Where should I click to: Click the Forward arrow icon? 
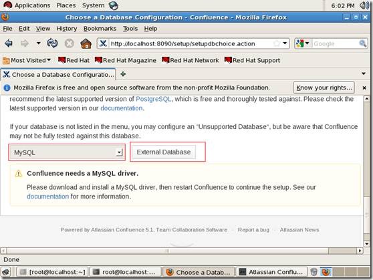click(25, 43)
